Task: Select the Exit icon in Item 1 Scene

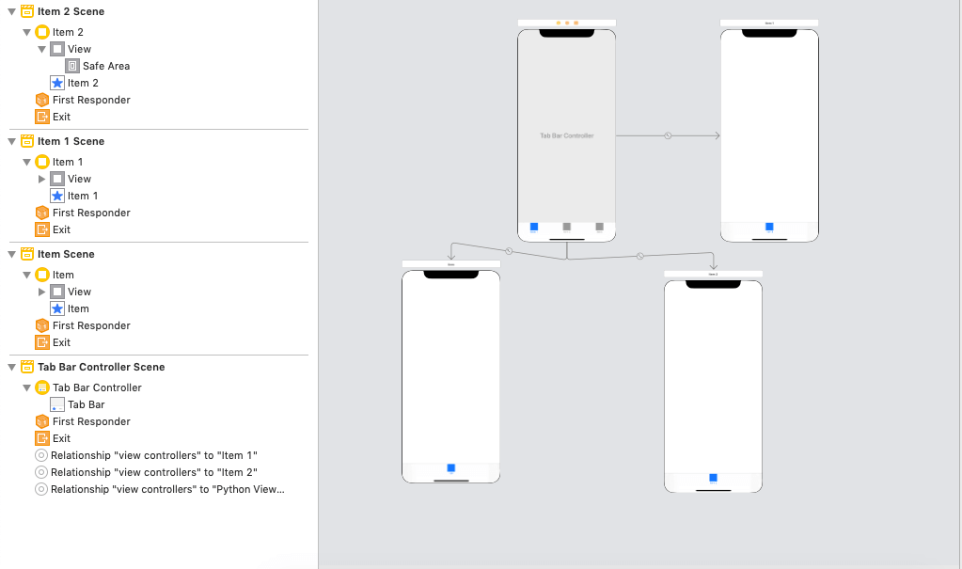Action: (41, 229)
